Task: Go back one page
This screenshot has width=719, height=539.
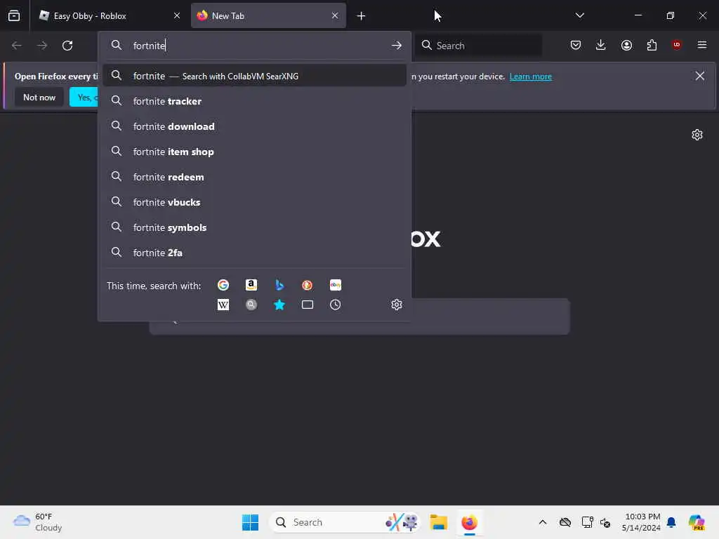Action: [x=17, y=46]
